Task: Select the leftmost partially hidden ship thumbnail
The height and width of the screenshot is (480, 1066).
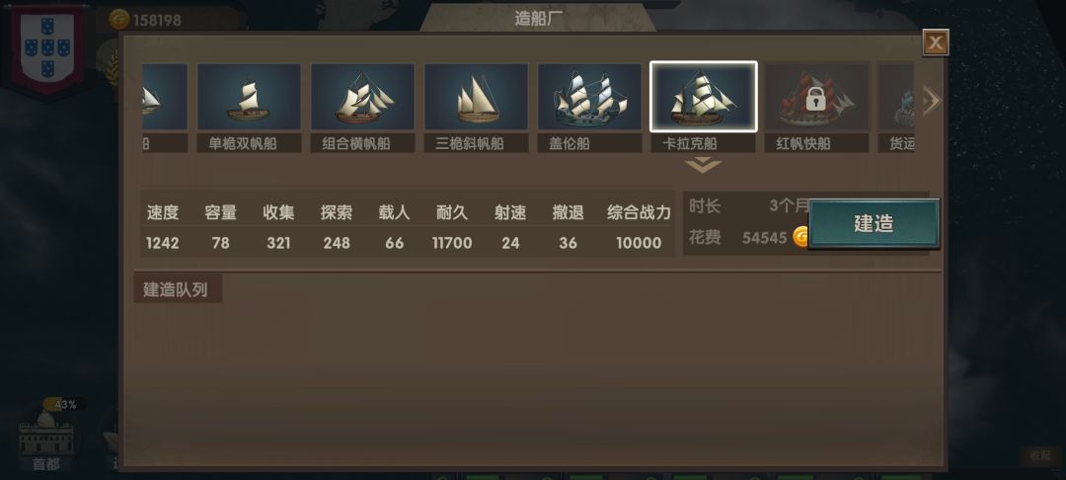Action: (165, 97)
